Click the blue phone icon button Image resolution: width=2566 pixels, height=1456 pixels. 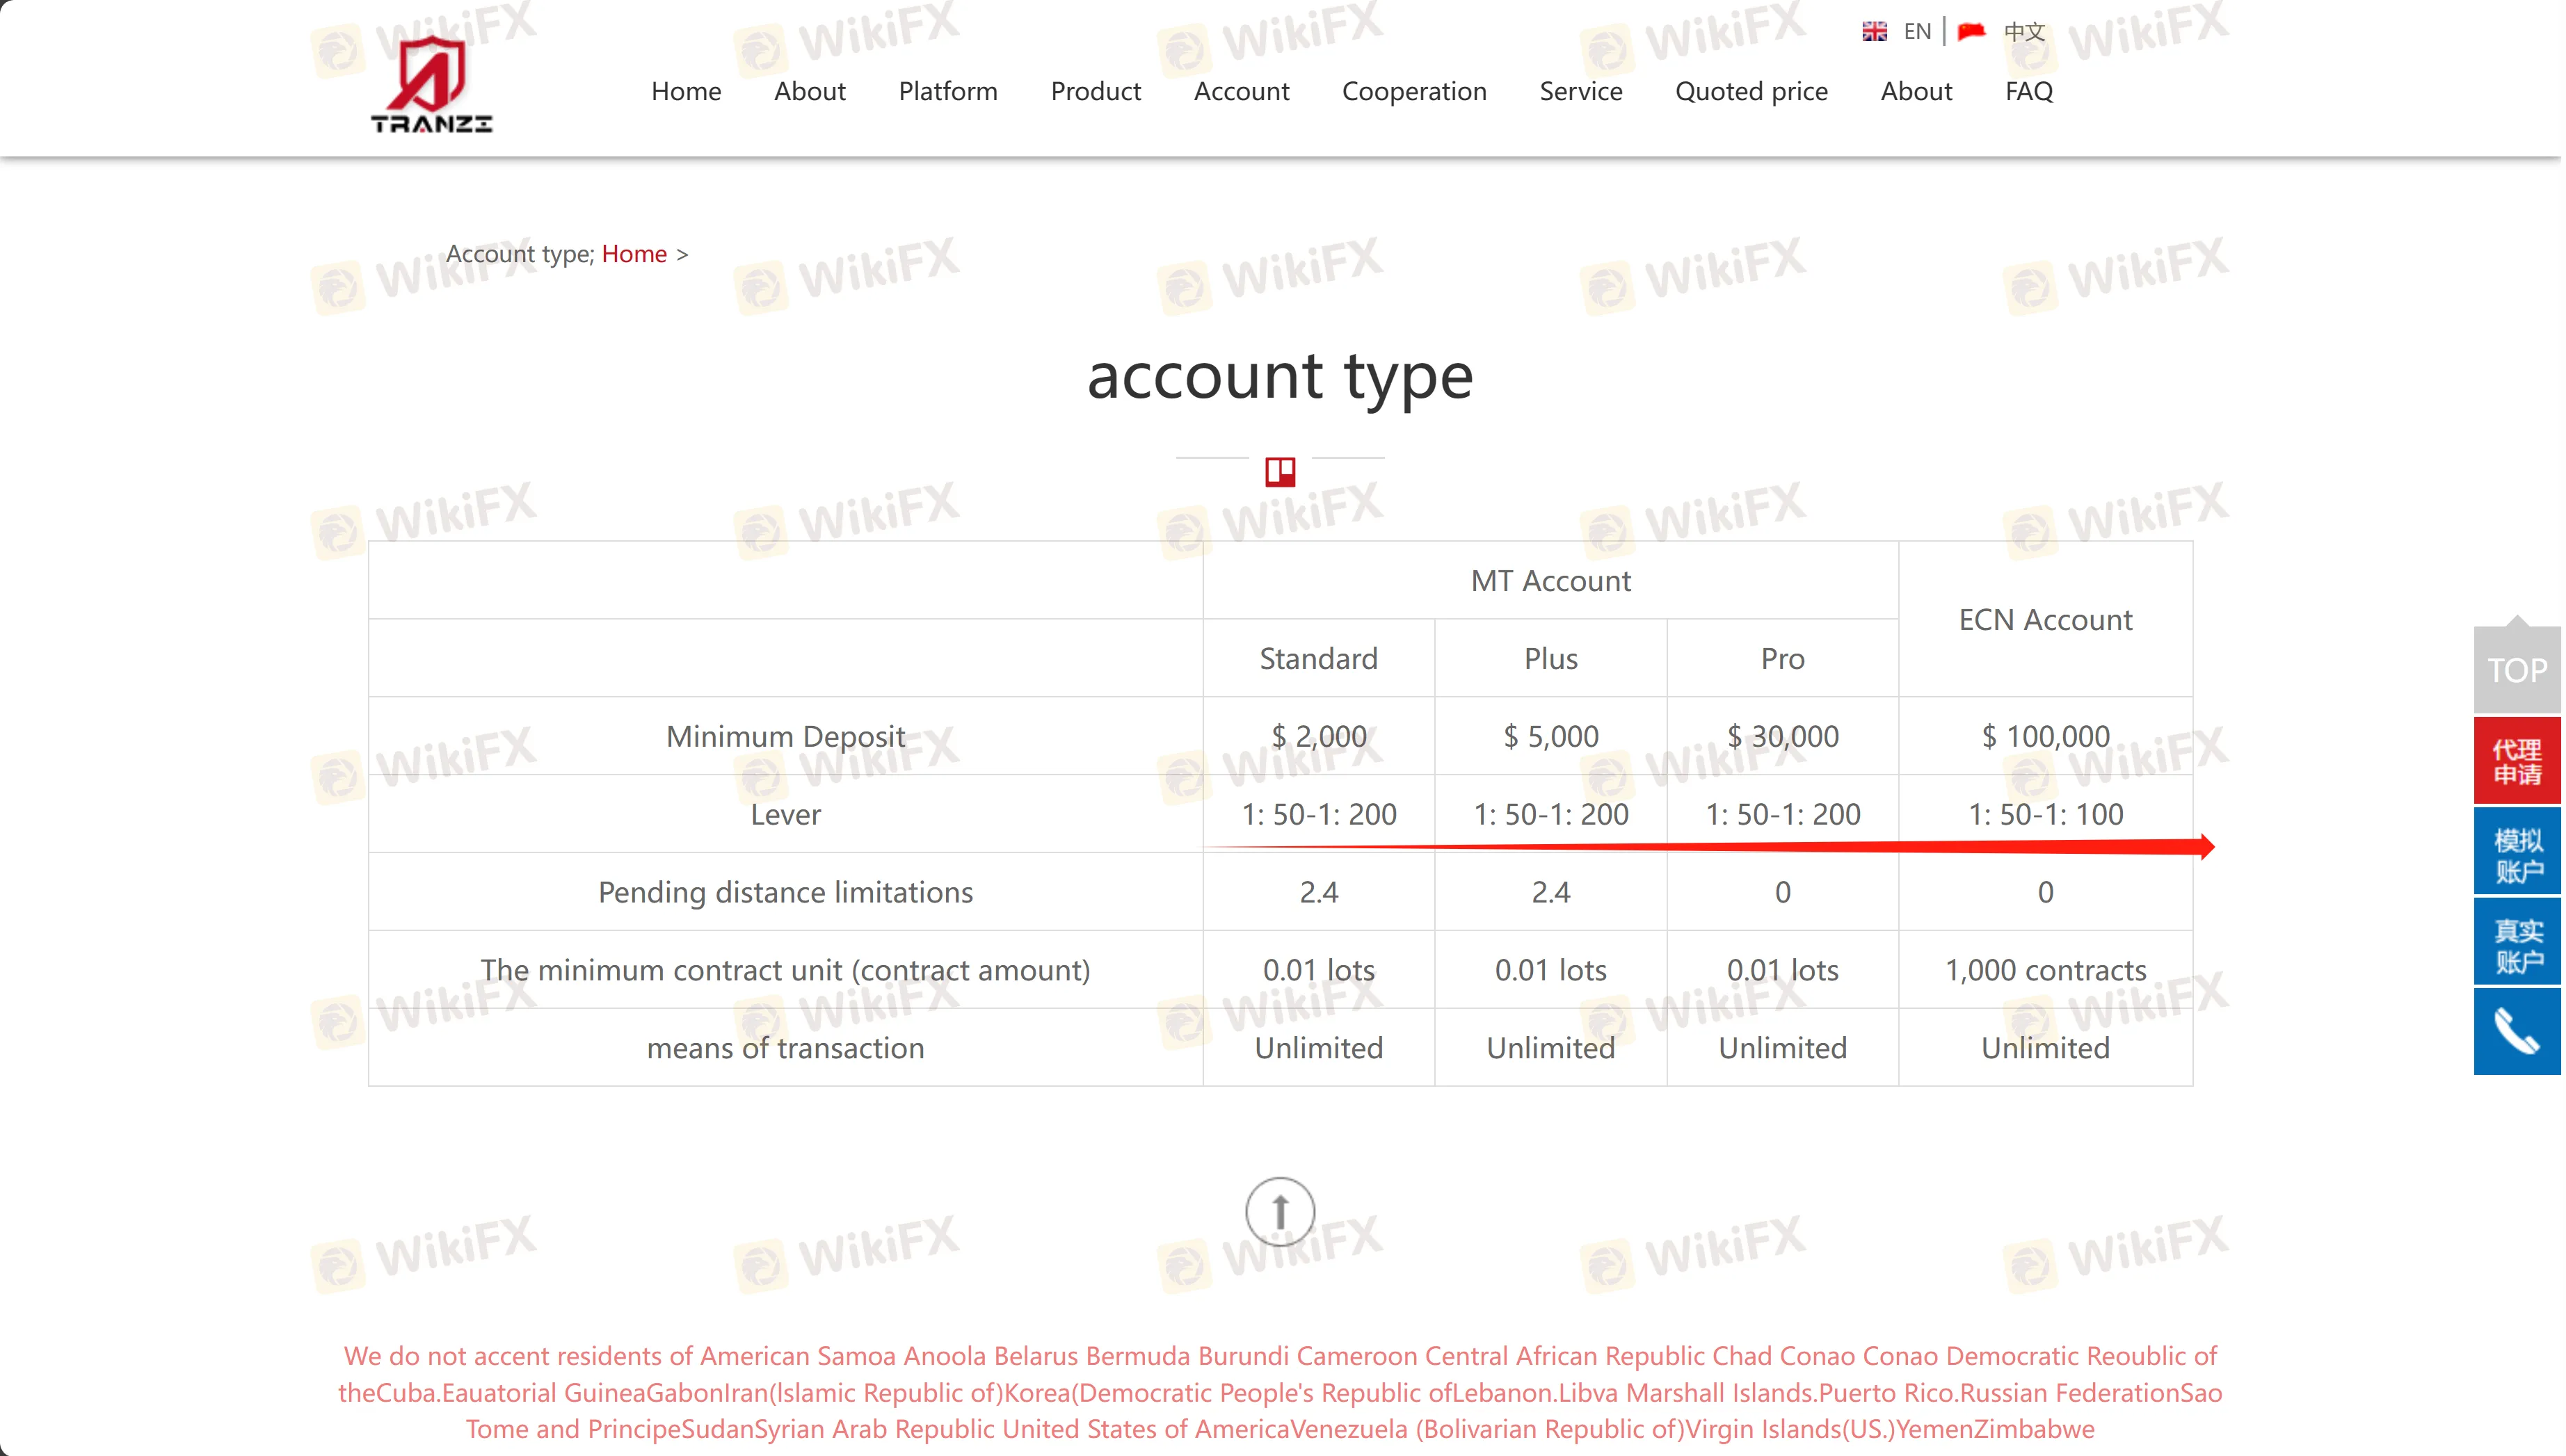[x=2516, y=1031]
